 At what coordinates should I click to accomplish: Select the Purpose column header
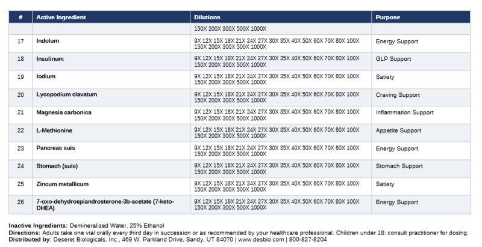pyautogui.click(x=388, y=17)
